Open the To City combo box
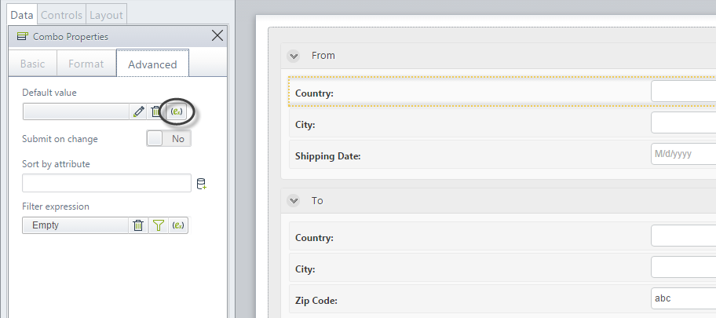This screenshot has width=716, height=318. [x=684, y=267]
